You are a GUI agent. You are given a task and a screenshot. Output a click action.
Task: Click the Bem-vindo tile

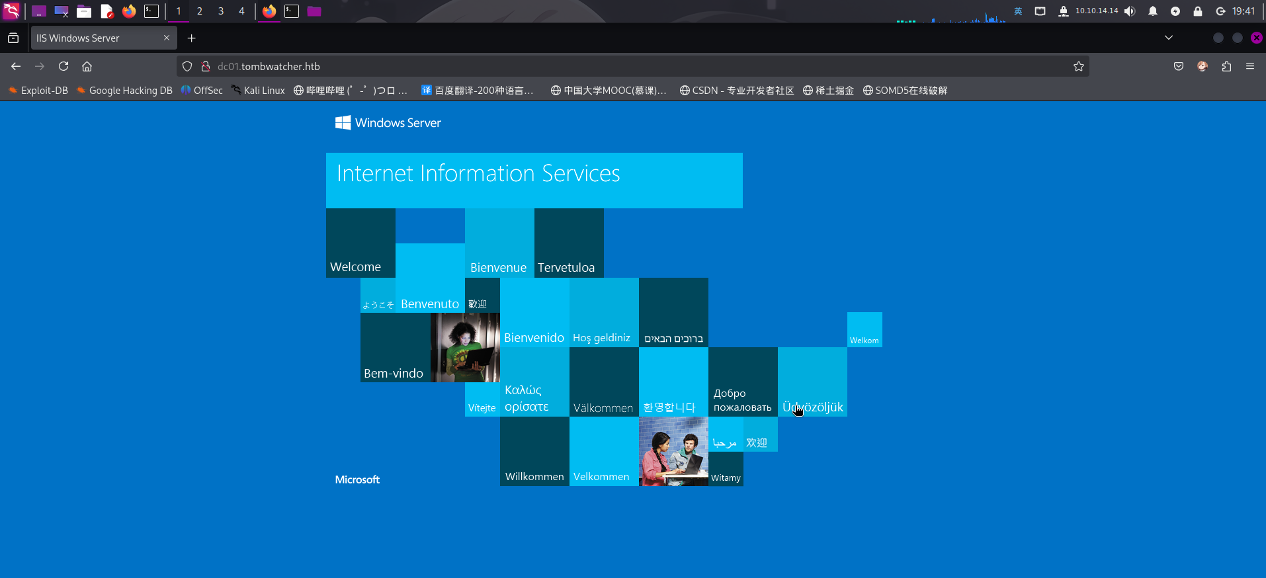[396, 347]
